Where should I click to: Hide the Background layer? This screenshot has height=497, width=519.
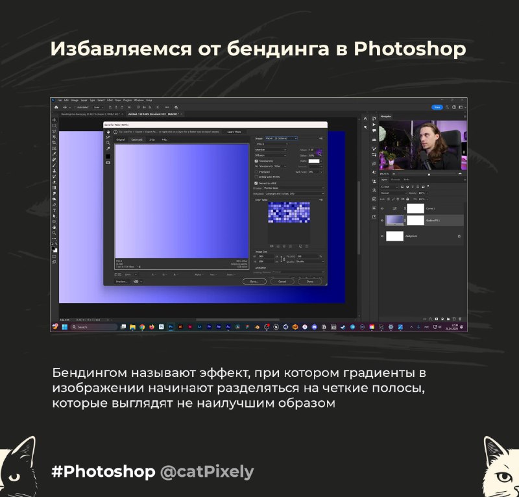point(382,236)
